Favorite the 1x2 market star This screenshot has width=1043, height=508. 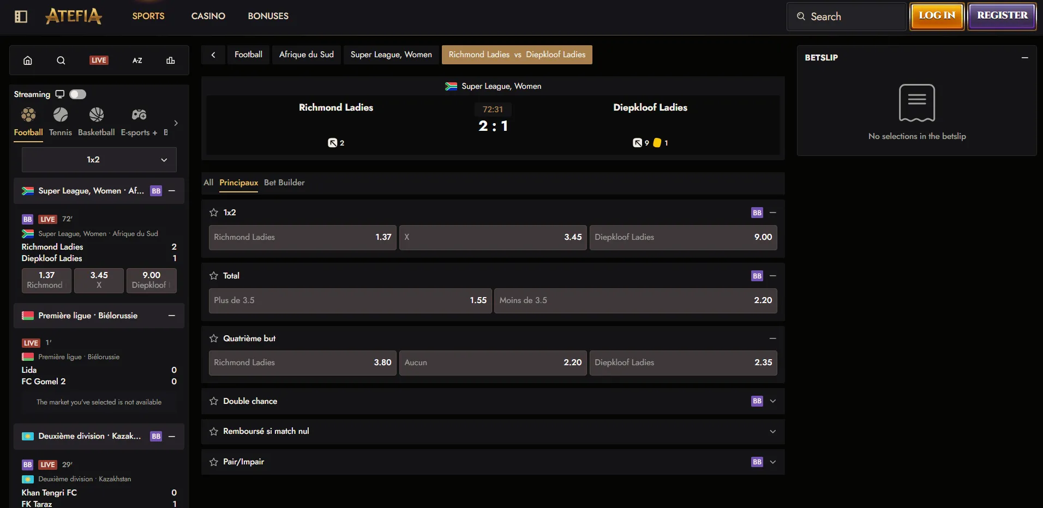pos(214,213)
